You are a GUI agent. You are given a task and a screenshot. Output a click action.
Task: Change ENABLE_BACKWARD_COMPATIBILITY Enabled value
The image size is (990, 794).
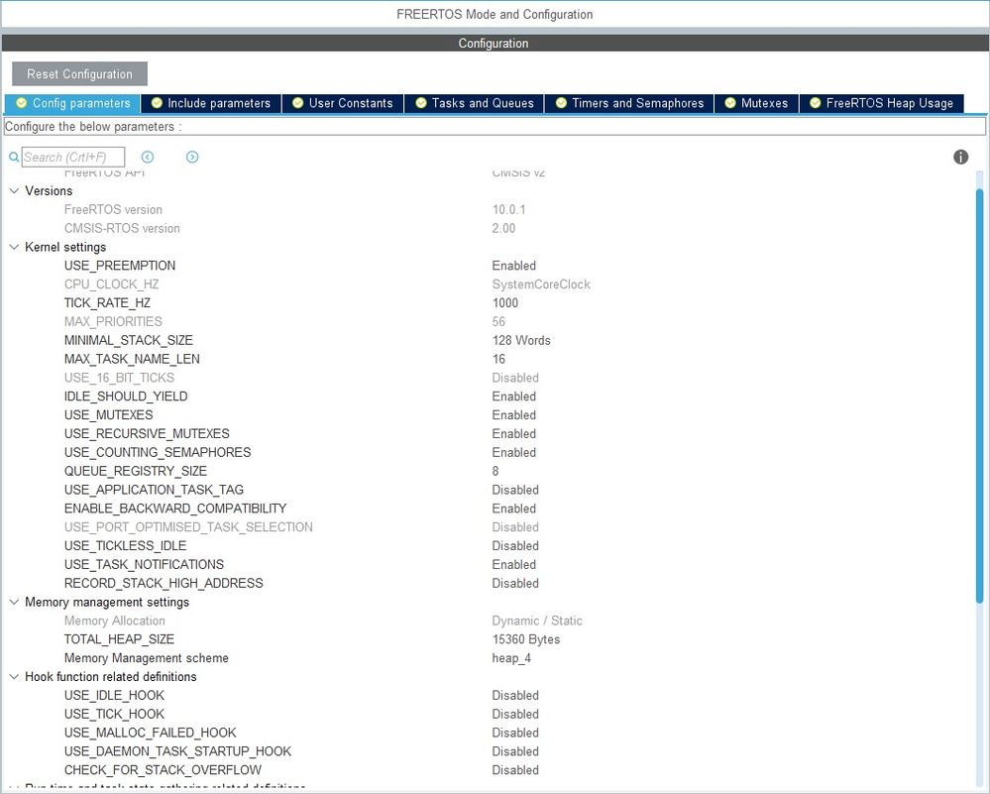[x=514, y=509]
